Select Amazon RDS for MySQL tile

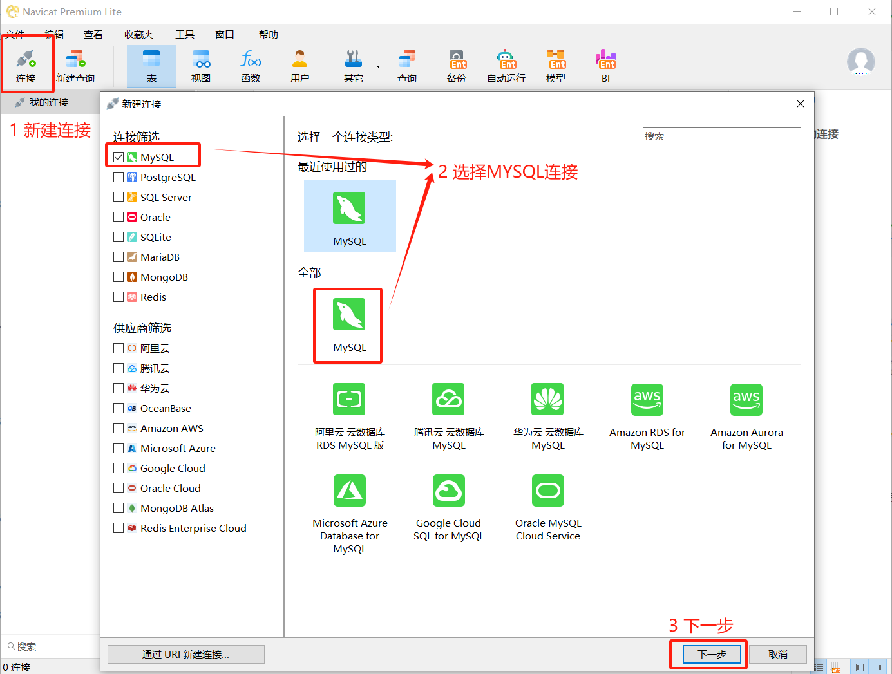point(647,417)
